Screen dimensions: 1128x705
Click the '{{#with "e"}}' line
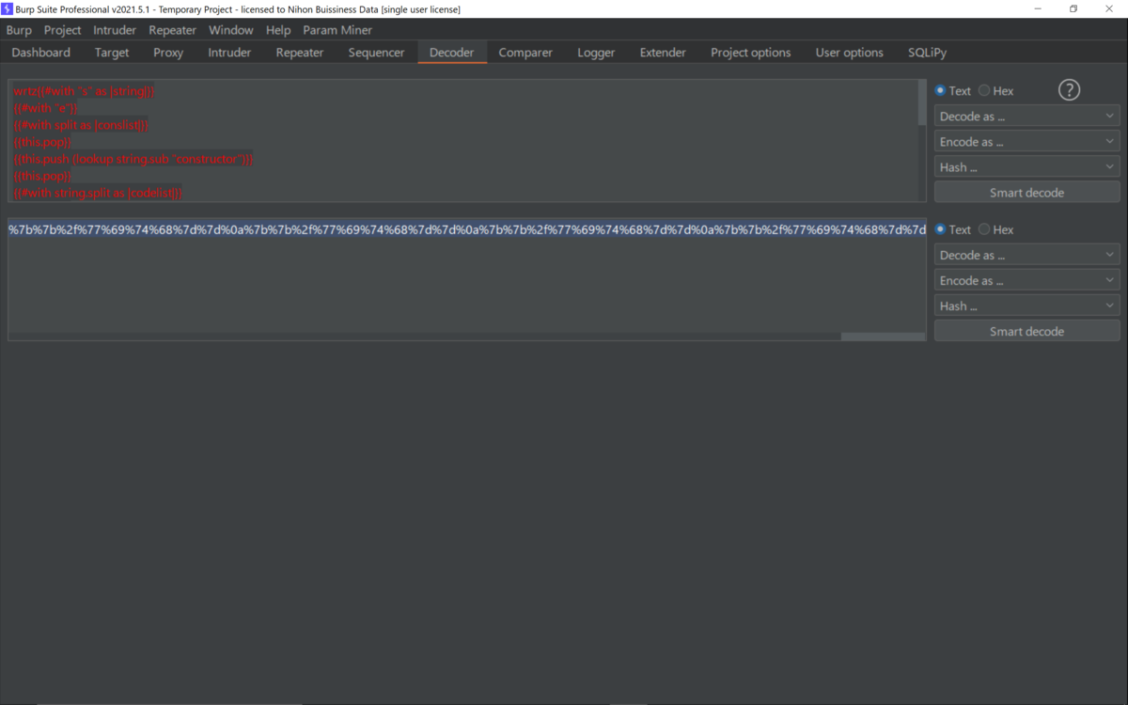(x=47, y=109)
